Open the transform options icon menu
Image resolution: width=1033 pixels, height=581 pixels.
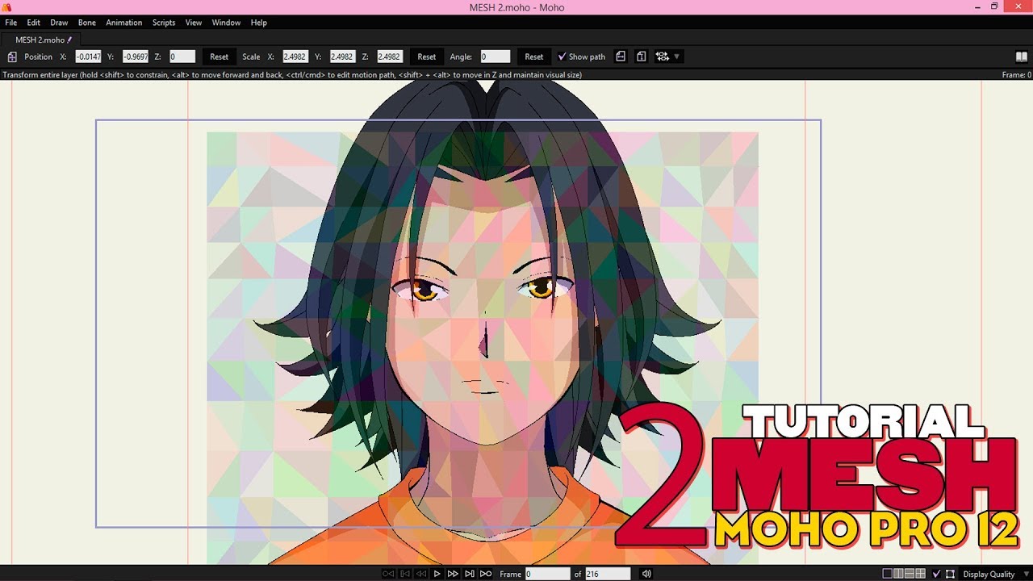[663, 56]
